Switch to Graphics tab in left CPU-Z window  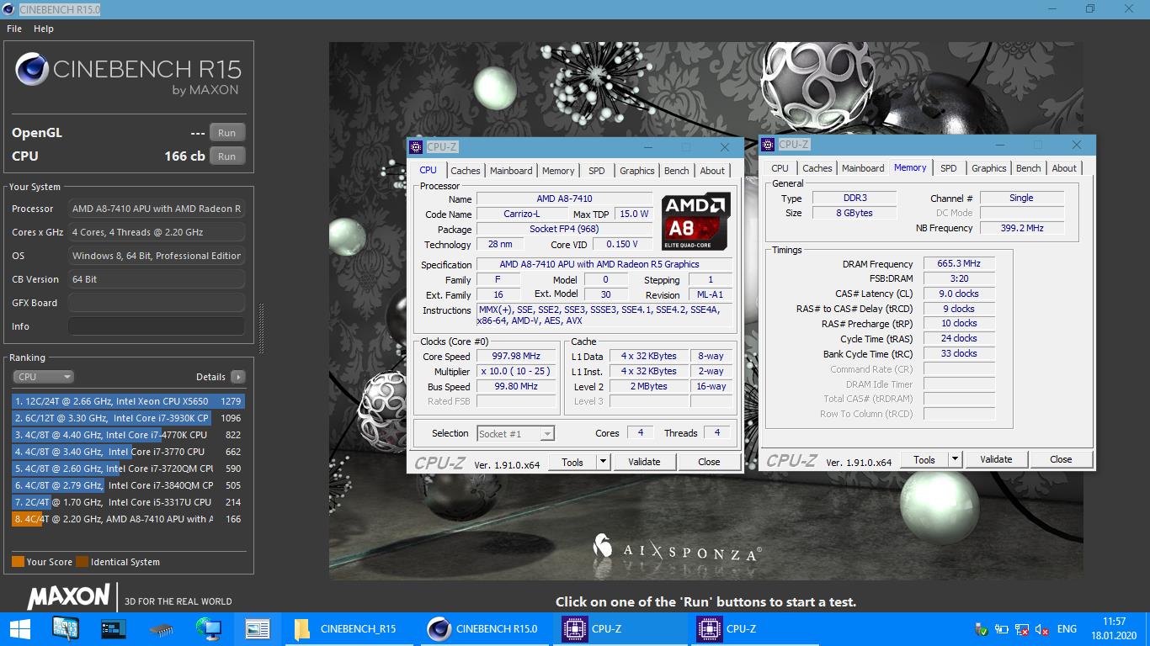tap(637, 171)
